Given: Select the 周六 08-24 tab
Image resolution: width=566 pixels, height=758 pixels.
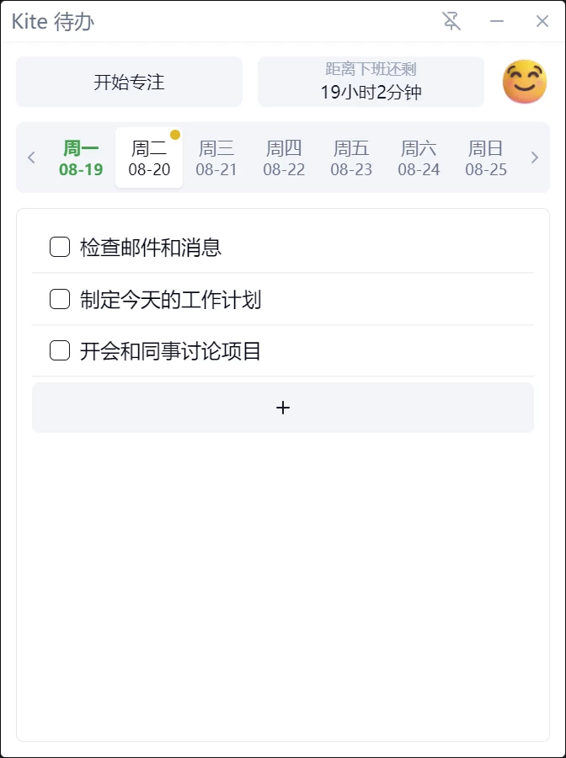Looking at the screenshot, I should click(418, 157).
